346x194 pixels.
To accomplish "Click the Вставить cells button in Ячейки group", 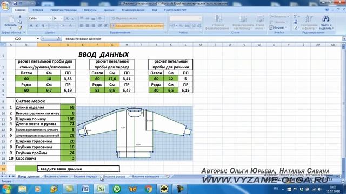I will 279,17.
